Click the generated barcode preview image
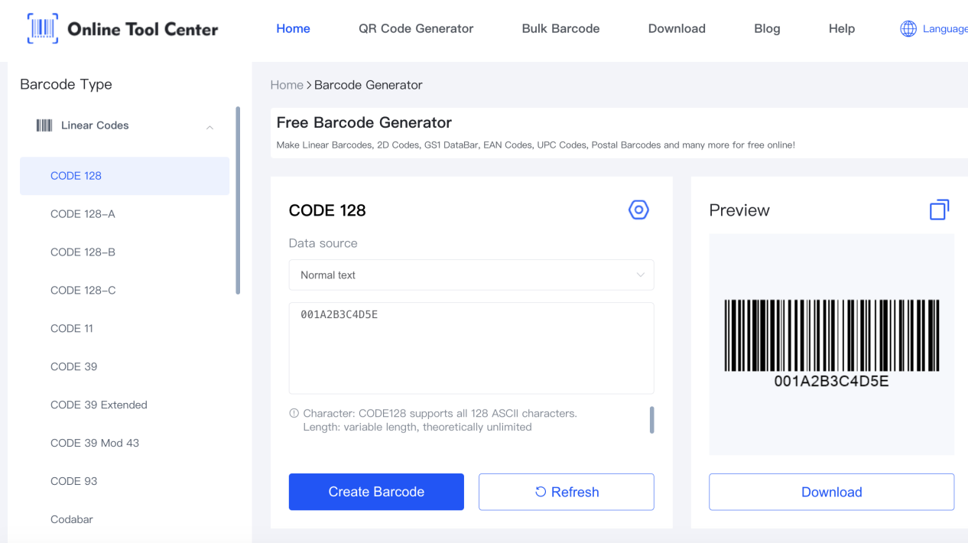The width and height of the screenshot is (968, 543). (831, 344)
